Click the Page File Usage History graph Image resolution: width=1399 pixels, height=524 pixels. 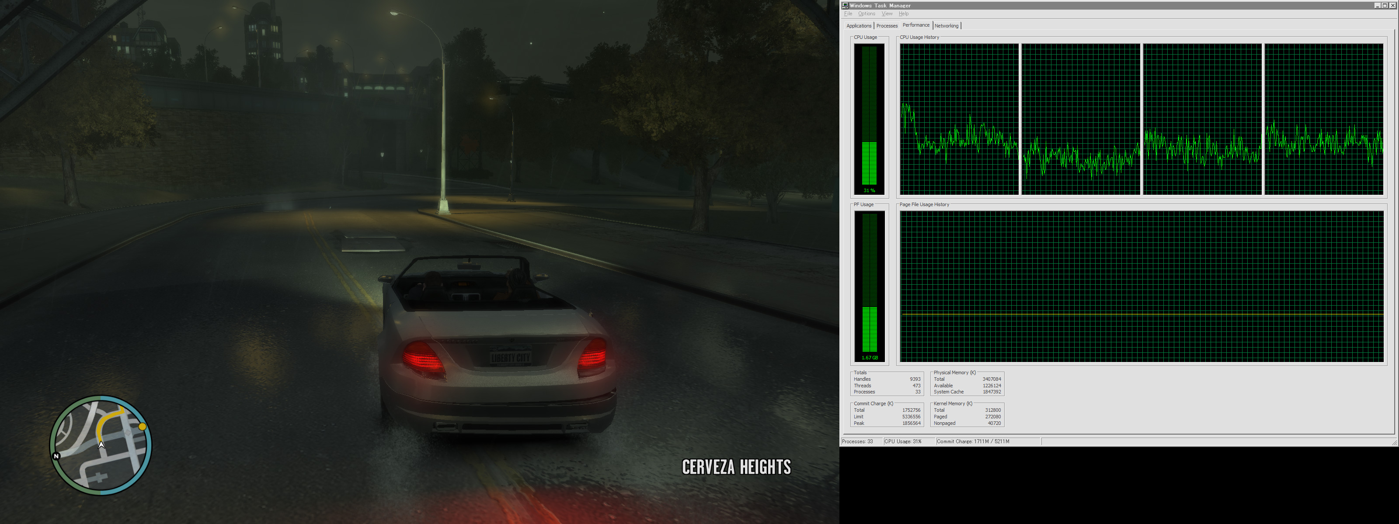click(1141, 286)
